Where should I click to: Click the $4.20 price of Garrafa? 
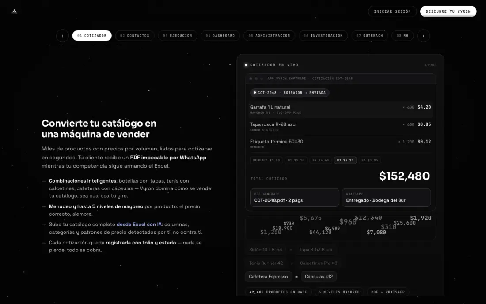point(424,107)
